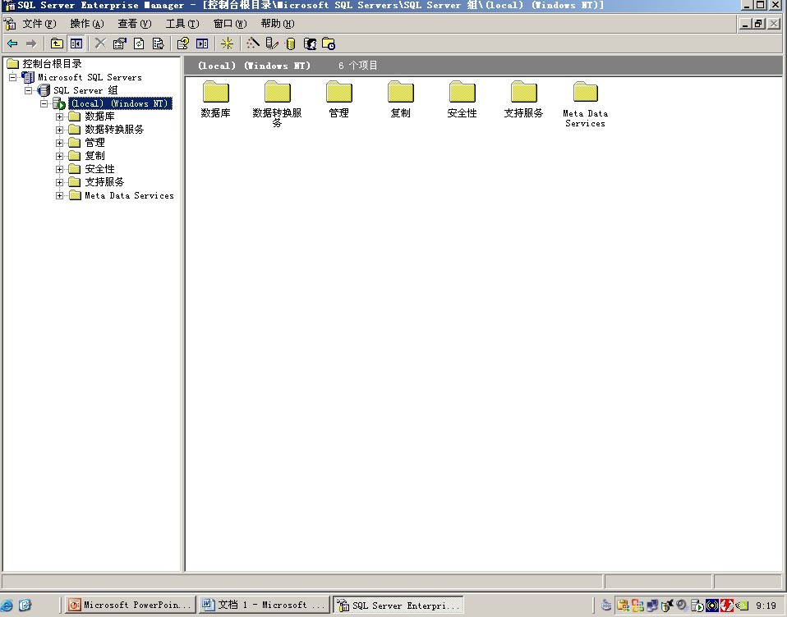Select 控制台根目录 in the tree
This screenshot has height=617, width=787.
pos(52,64)
